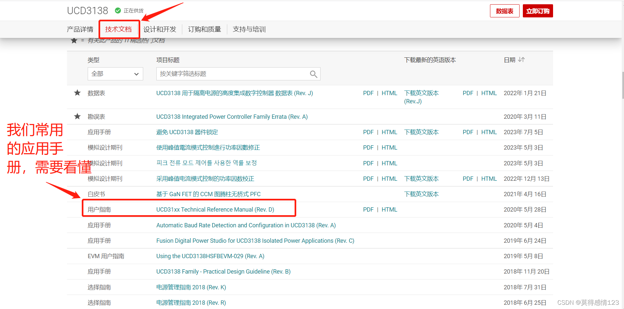Open 使用峰值電流模式控制進行功率因數修正 link
The height and width of the screenshot is (309, 624).
(x=208, y=148)
